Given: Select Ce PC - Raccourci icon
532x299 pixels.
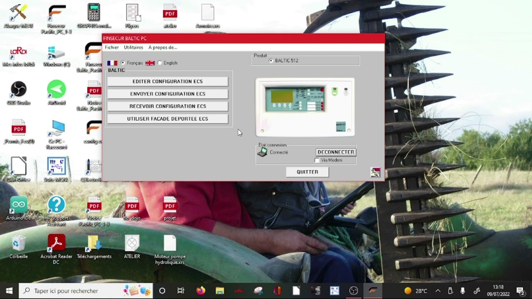Looking at the screenshot, I should coord(57,134).
